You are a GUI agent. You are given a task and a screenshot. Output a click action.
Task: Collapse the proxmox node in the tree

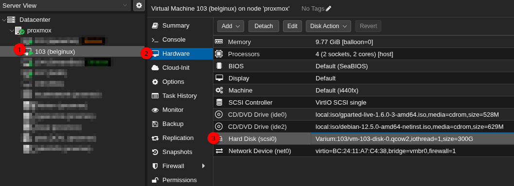pyautogui.click(x=12, y=31)
